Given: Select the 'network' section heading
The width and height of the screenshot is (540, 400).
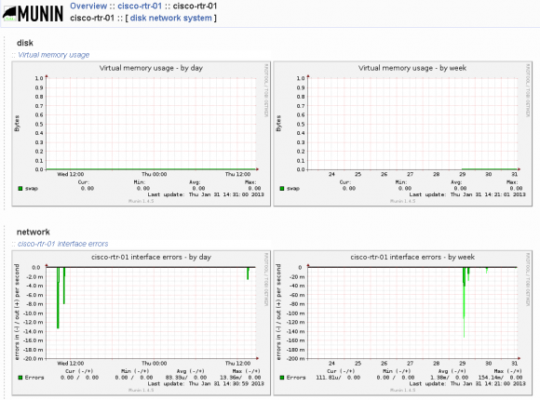Looking at the screenshot, I should [x=34, y=232].
